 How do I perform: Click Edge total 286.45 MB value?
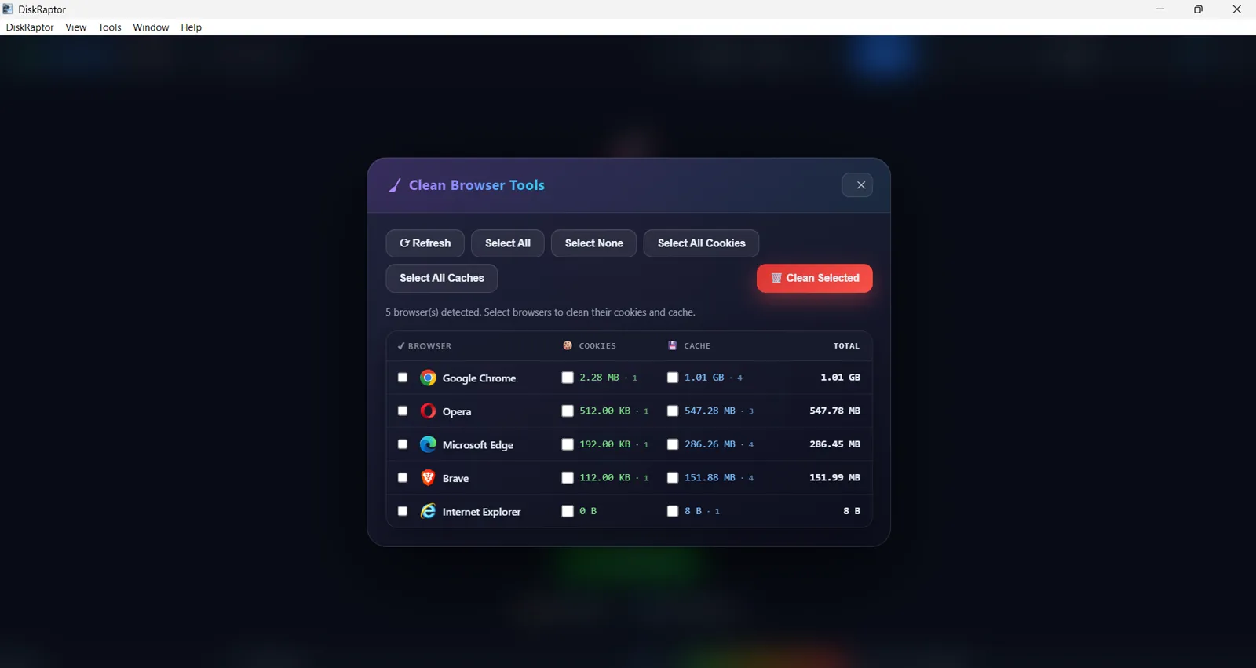pos(834,444)
